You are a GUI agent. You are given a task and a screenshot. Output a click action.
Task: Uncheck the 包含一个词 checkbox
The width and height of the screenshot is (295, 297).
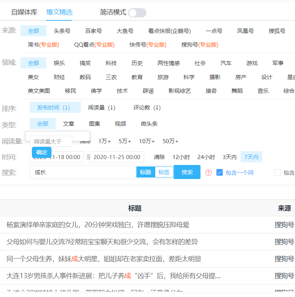220,172
